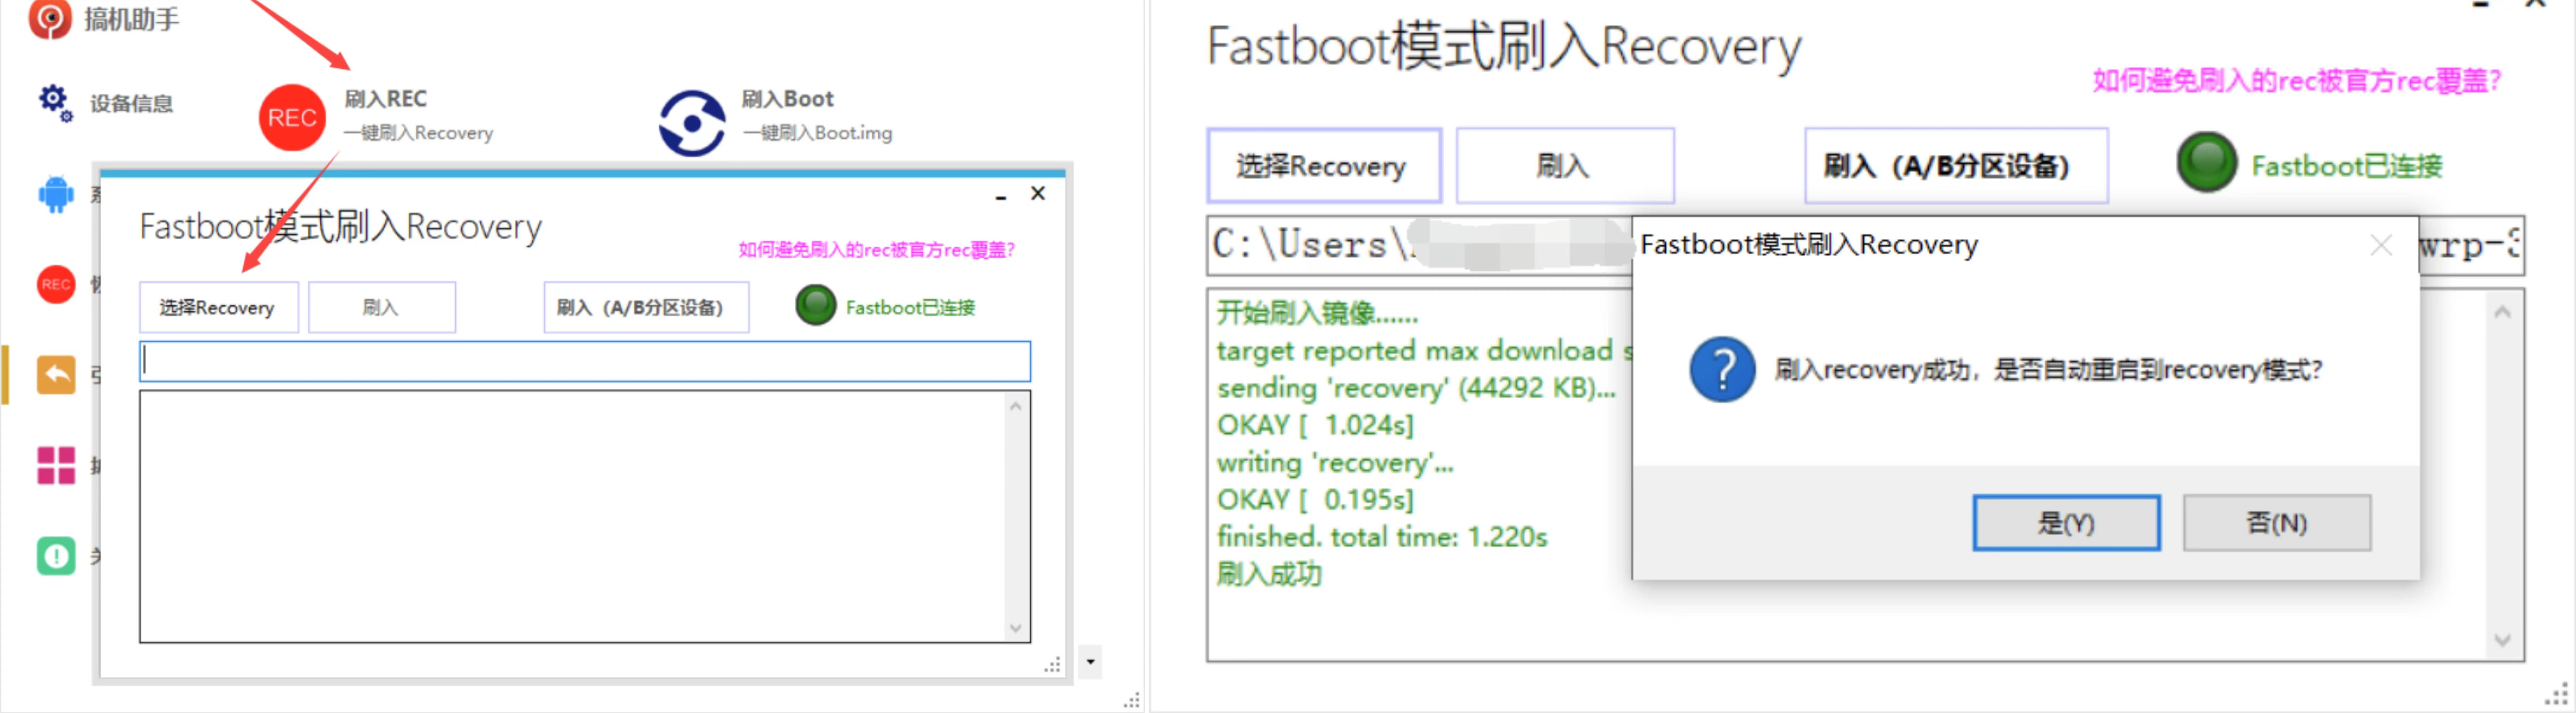Click 刷入 (A/B分区设备) in right window
The image size is (2576, 713).
(1956, 166)
